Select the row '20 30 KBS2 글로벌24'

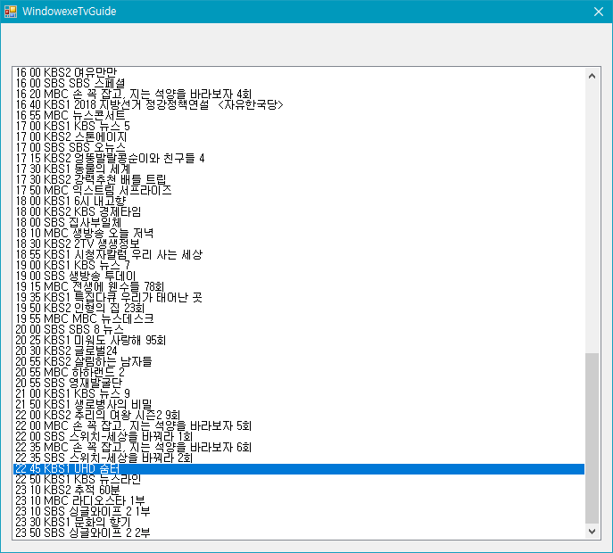tap(299, 351)
